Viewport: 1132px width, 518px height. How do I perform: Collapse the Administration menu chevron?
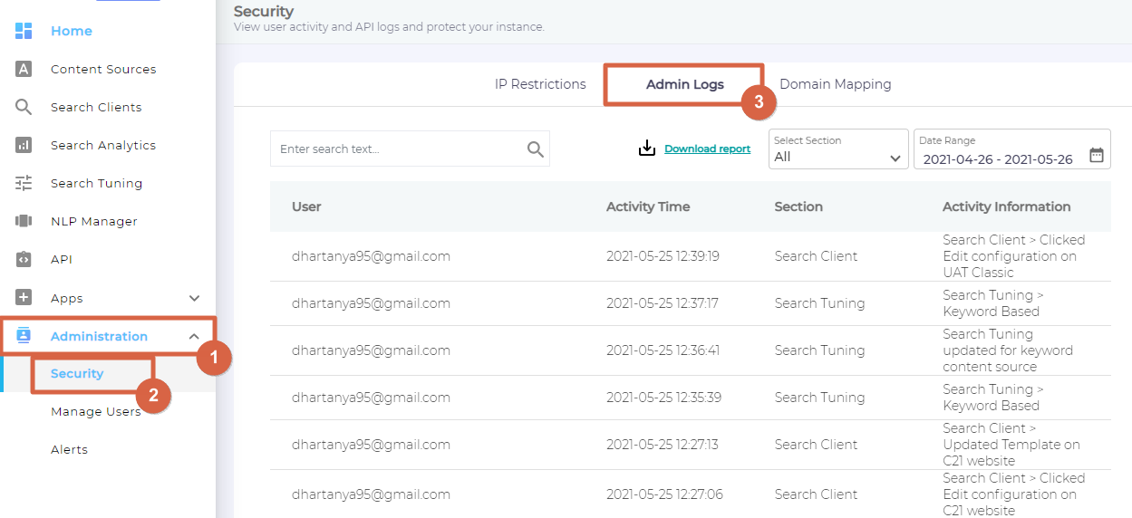[x=194, y=337]
